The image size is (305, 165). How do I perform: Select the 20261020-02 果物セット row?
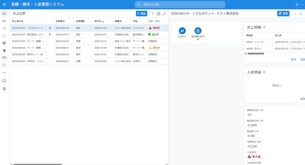[x=89, y=54]
